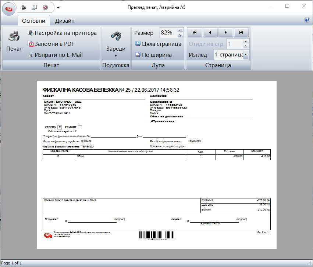The height and width of the screenshot is (267, 313).
Task: Click Цяла страница to fit whole page
Action: coord(158,44)
